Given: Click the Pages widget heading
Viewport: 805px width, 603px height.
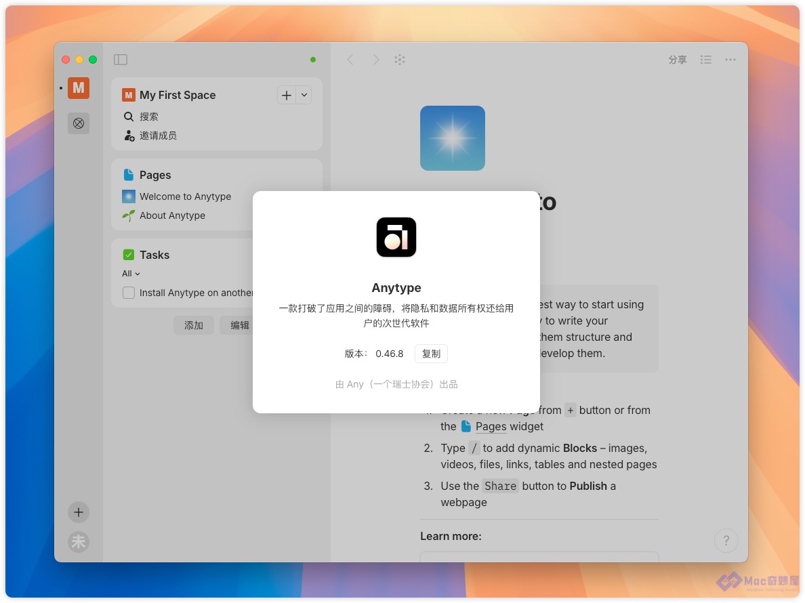Looking at the screenshot, I should (155, 175).
